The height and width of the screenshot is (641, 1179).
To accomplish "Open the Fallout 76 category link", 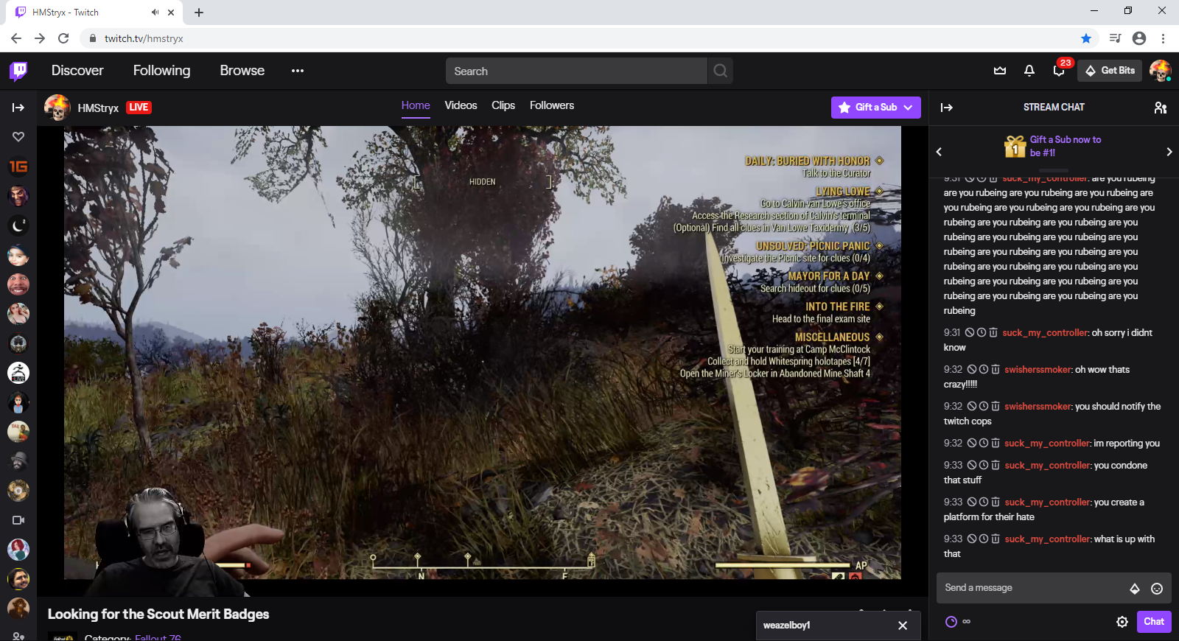I will pos(158,637).
